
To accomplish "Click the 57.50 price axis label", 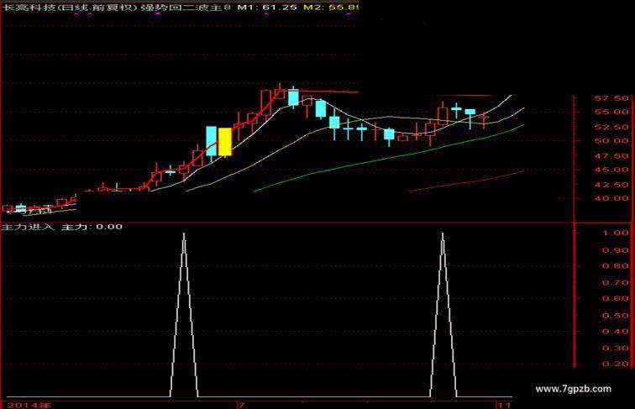I will (x=611, y=98).
